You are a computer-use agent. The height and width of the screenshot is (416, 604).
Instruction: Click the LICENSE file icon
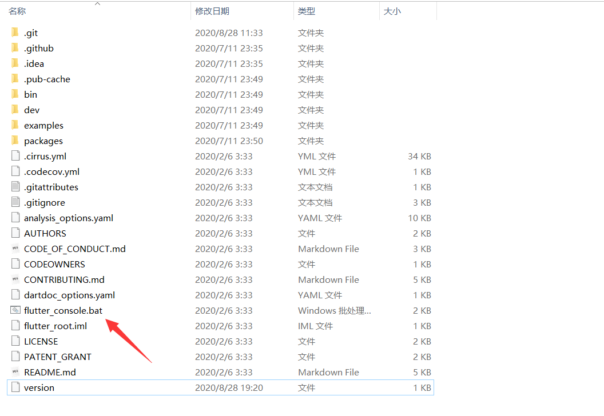point(15,341)
